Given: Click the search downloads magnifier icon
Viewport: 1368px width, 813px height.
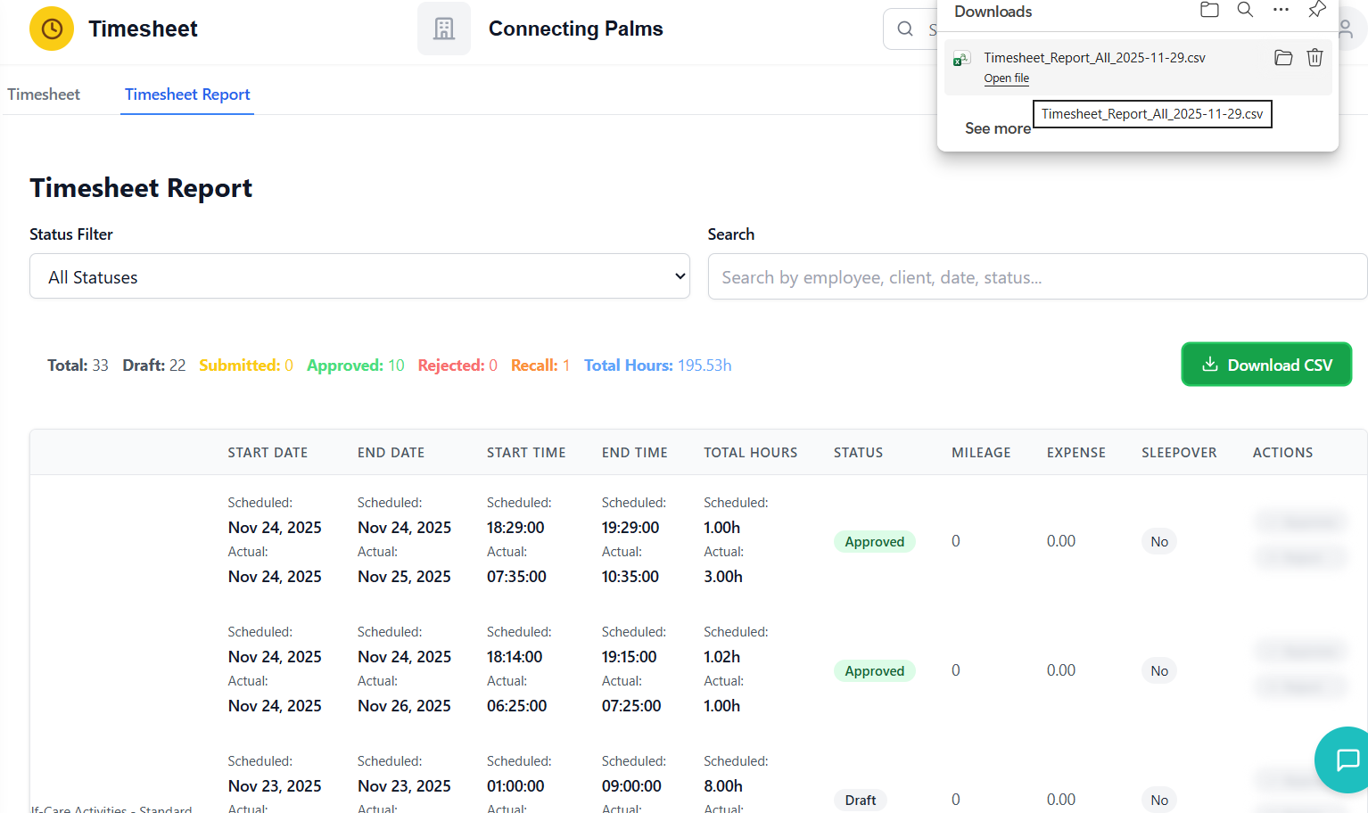Looking at the screenshot, I should point(1245,10).
